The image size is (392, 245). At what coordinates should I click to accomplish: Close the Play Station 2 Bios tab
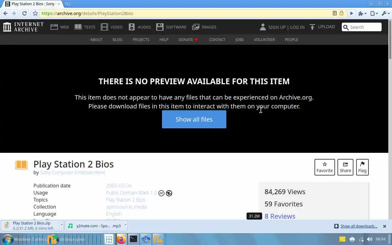click(59, 4)
